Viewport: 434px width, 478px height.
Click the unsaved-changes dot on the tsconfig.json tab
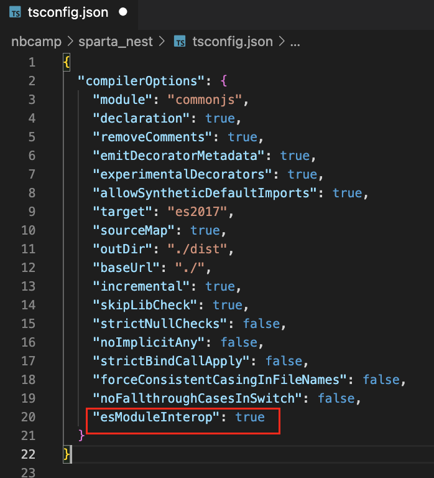123,12
